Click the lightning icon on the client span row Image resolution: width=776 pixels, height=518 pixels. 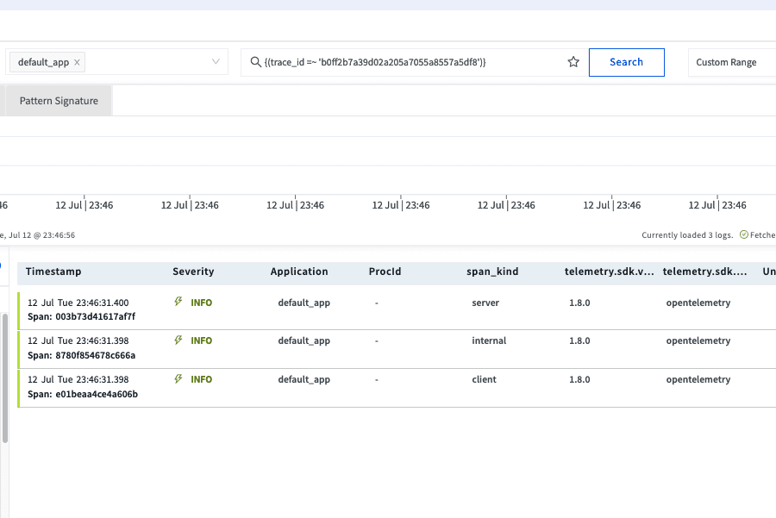coord(178,378)
